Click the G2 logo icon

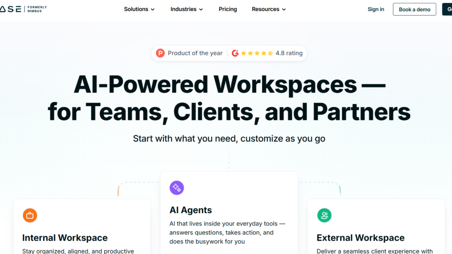pyautogui.click(x=235, y=53)
